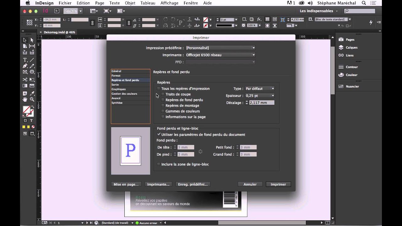Check Informations sur la page
402x226 pixels.
163,117
